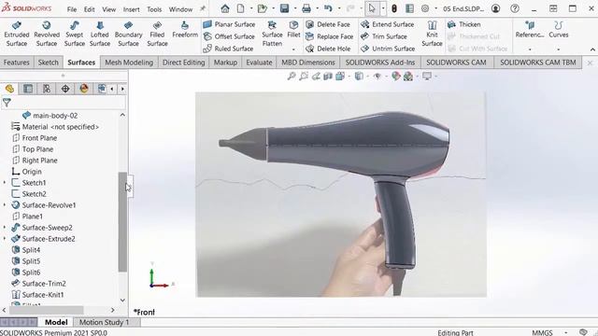
Task: Create a New document via toolbar icon
Action: point(241,8)
